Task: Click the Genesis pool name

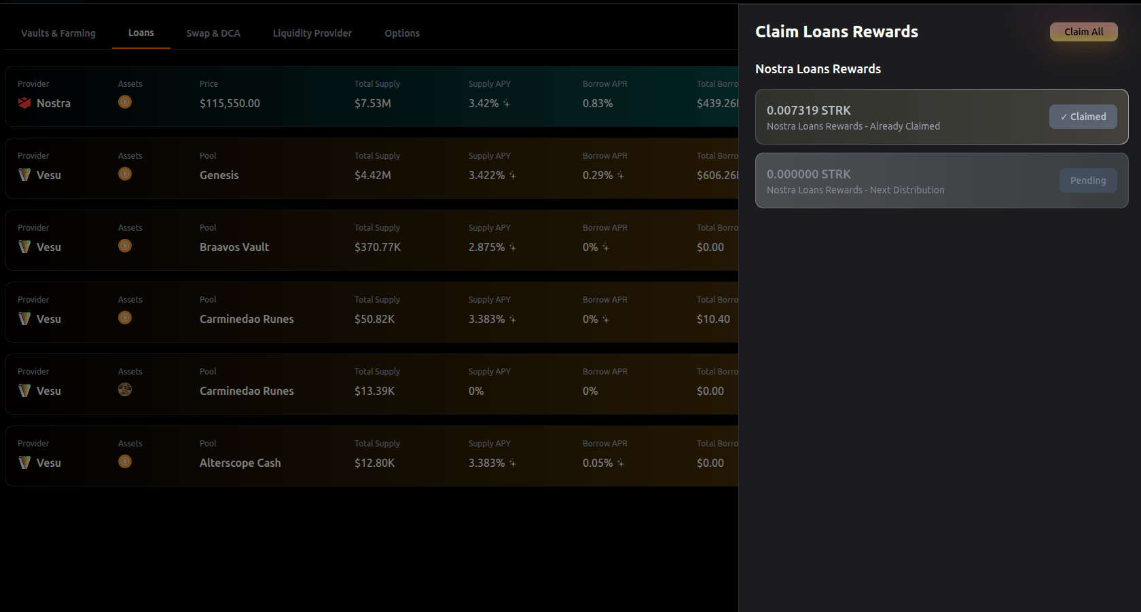Action: point(219,175)
